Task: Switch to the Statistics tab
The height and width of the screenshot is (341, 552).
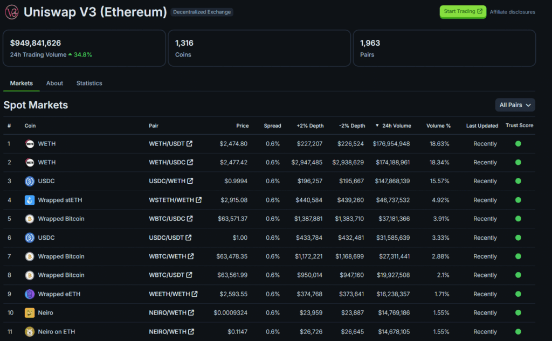Action: (89, 83)
